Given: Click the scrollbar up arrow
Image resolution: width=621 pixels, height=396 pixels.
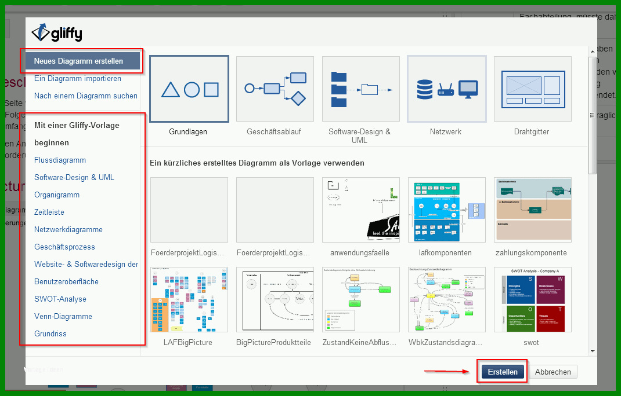Looking at the screenshot, I should point(593,52).
